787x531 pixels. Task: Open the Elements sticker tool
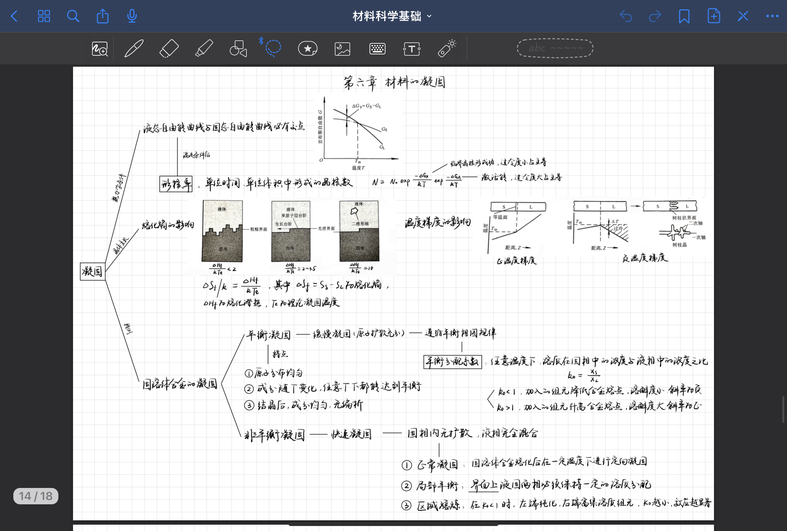pos(307,48)
